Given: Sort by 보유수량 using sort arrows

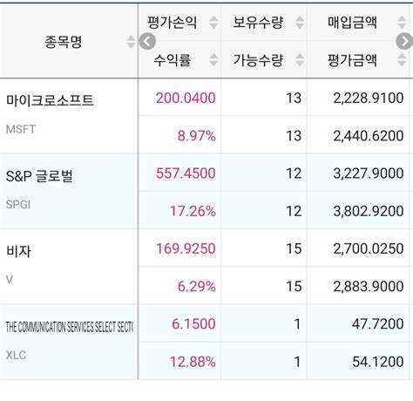Looking at the screenshot, I should tap(300, 23).
